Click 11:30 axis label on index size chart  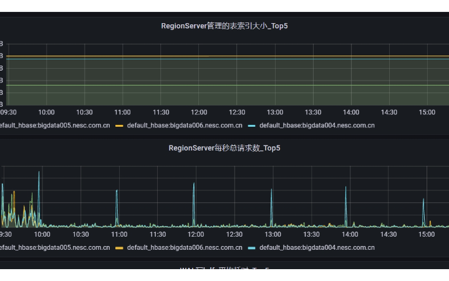[161, 112]
